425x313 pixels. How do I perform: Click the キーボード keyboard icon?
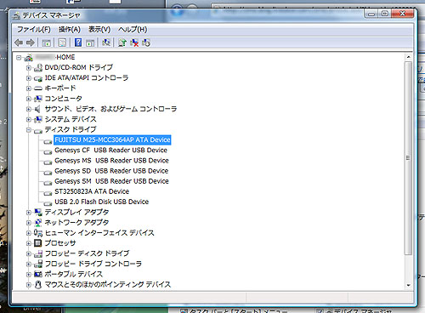(x=38, y=88)
